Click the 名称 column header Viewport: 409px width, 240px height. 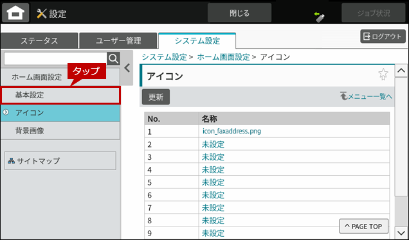coord(294,119)
